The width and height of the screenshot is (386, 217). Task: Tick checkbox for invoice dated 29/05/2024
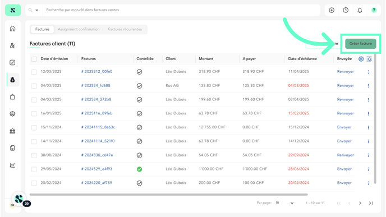(34, 169)
